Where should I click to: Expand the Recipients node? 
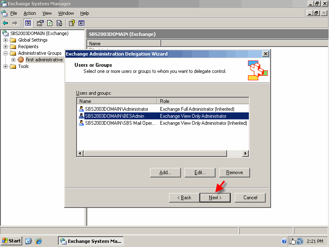point(6,47)
